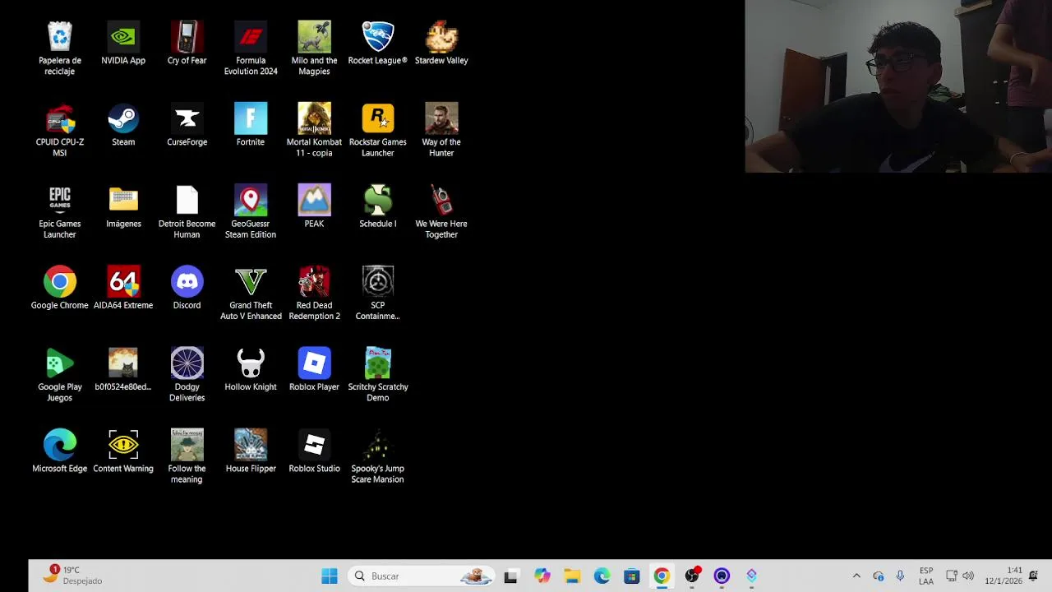Select the PEAK game icon
The width and height of the screenshot is (1052, 592).
[314, 206]
